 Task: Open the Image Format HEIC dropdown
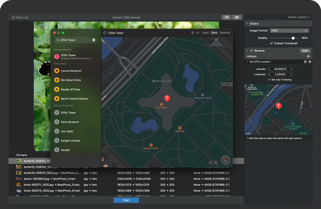(289, 31)
